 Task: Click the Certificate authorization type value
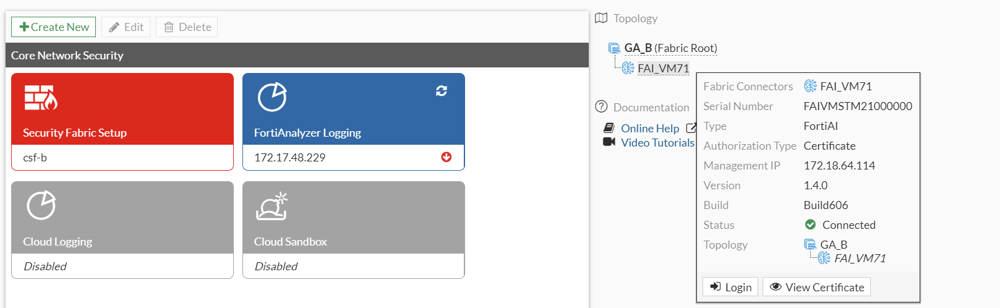pos(829,145)
